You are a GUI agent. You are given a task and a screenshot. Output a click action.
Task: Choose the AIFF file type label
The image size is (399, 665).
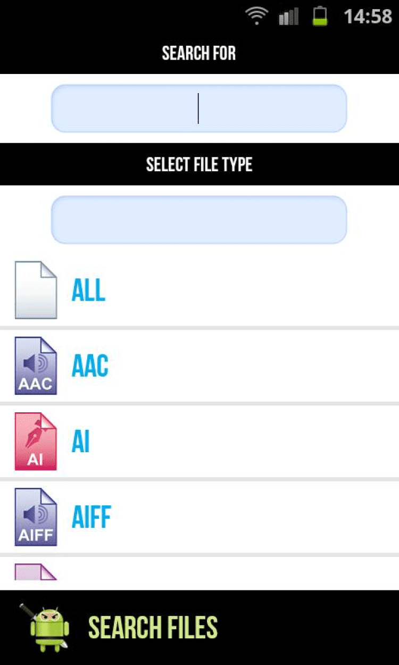click(92, 517)
